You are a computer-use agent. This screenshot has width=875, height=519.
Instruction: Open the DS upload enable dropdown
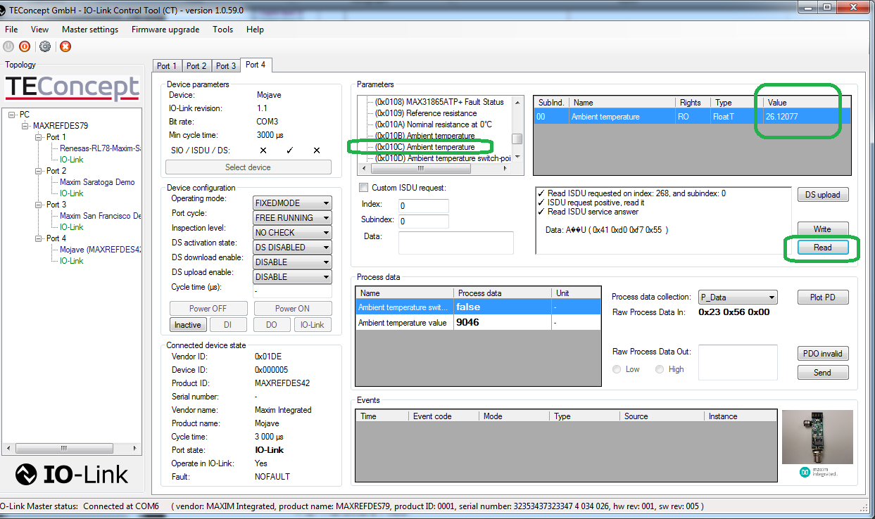click(x=292, y=276)
